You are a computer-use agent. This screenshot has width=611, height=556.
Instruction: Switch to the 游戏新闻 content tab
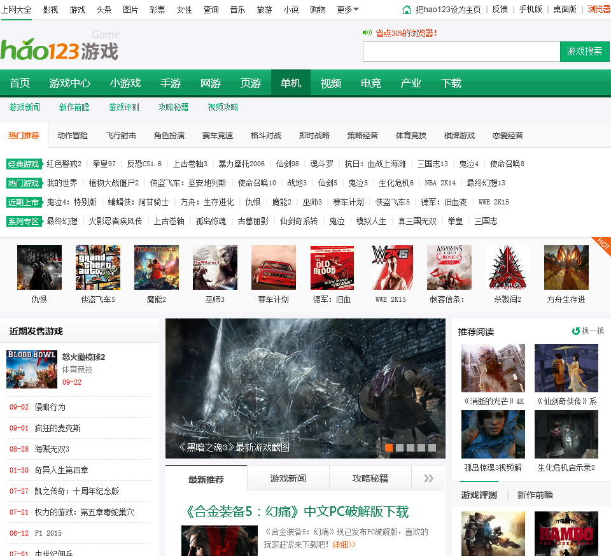point(288,478)
